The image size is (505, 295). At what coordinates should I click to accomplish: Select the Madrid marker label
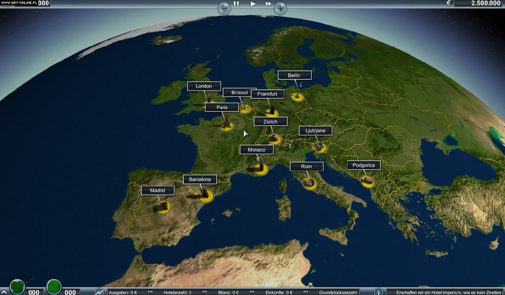tap(158, 190)
